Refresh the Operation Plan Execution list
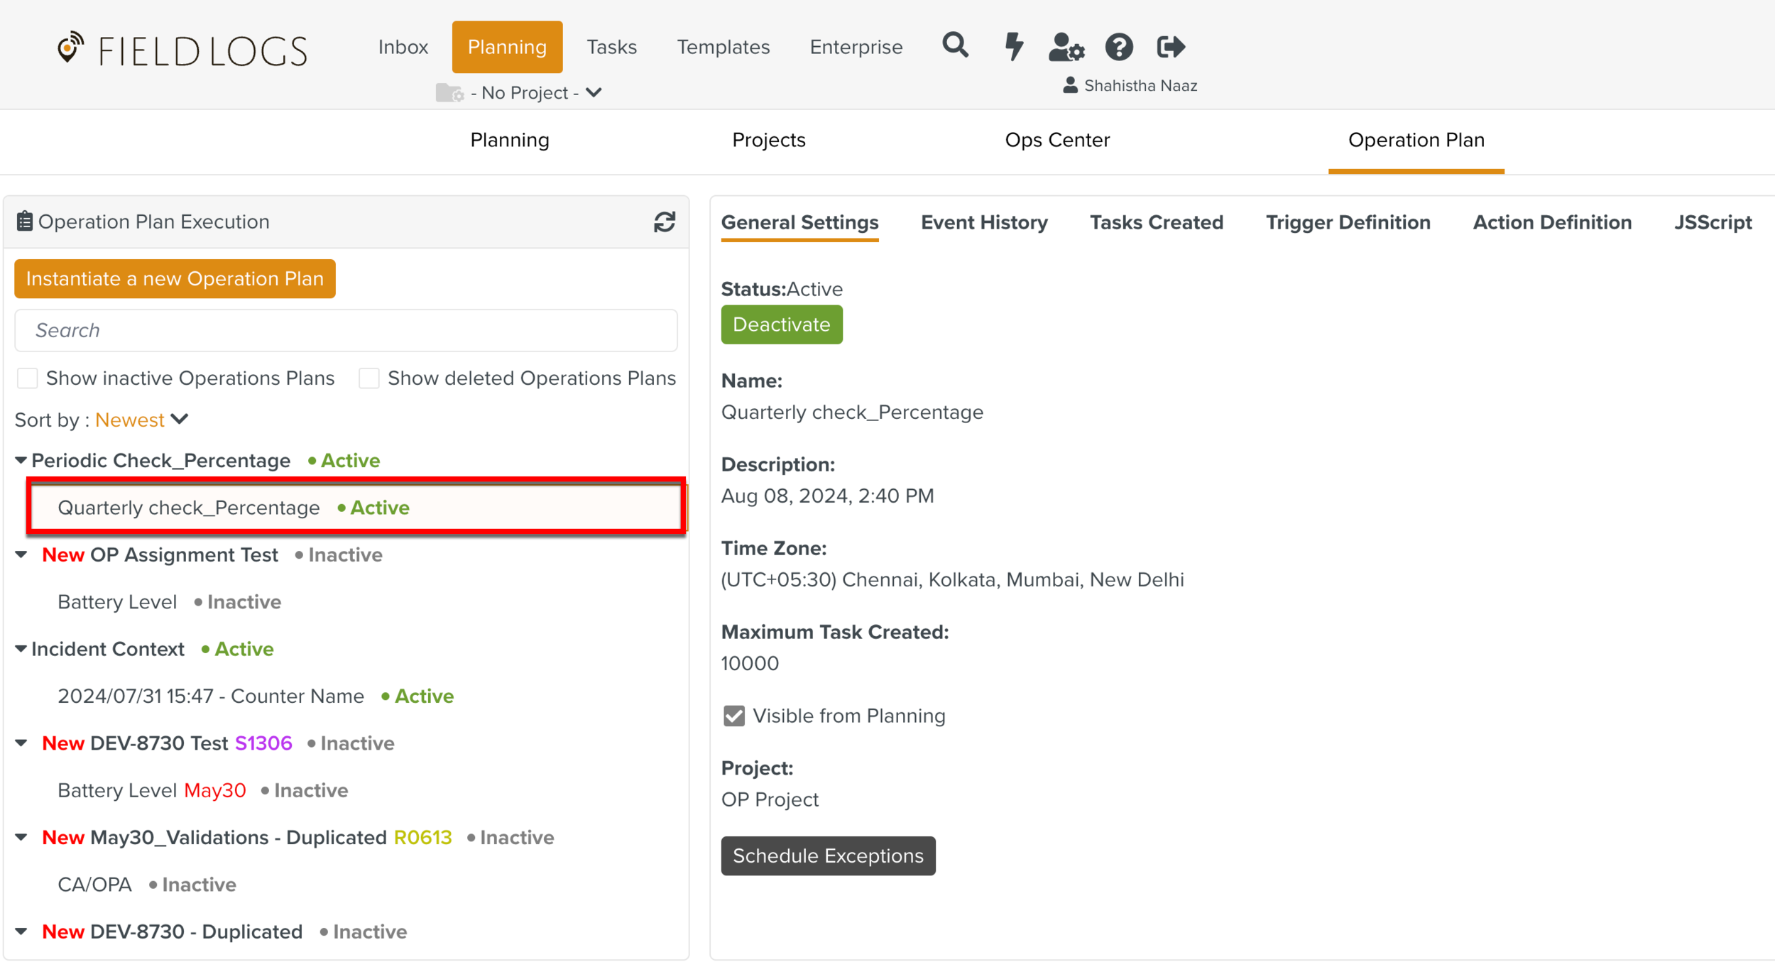Image resolution: width=1775 pixels, height=962 pixels. pos(665,222)
